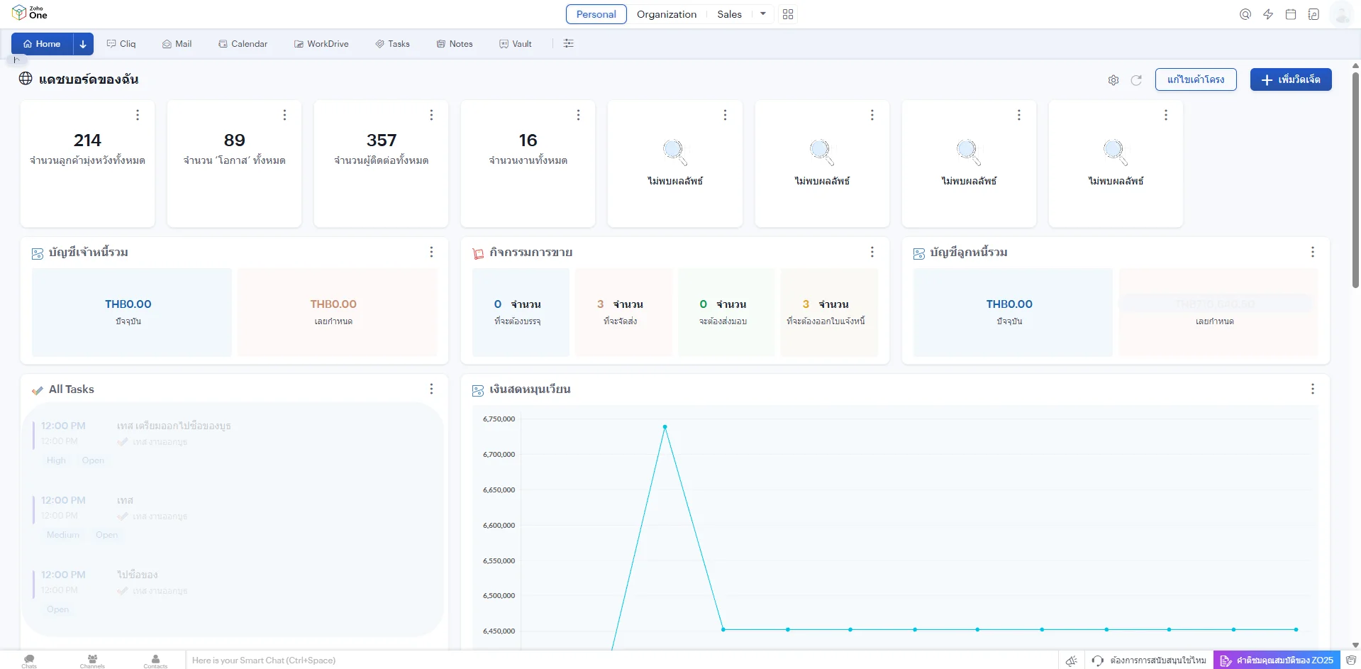Viewport: 1361px width, 669px height.
Task: Expand the dropdown arrow next to Sales
Action: click(763, 14)
